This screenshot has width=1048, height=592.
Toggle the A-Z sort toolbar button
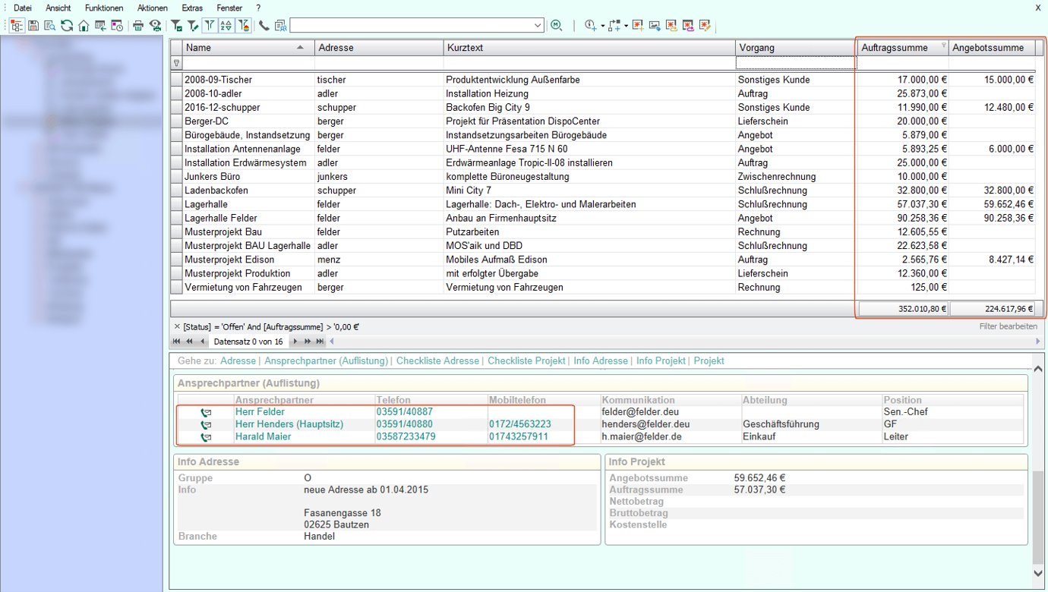tap(226, 25)
